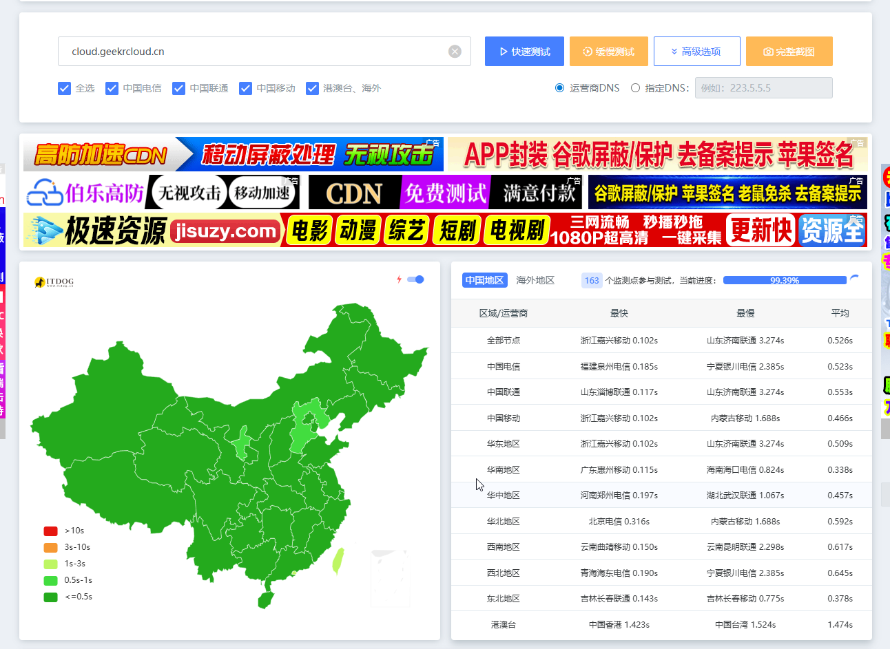The height and width of the screenshot is (649, 890).
Task: Toggle the map animation switch
Action: click(x=415, y=279)
